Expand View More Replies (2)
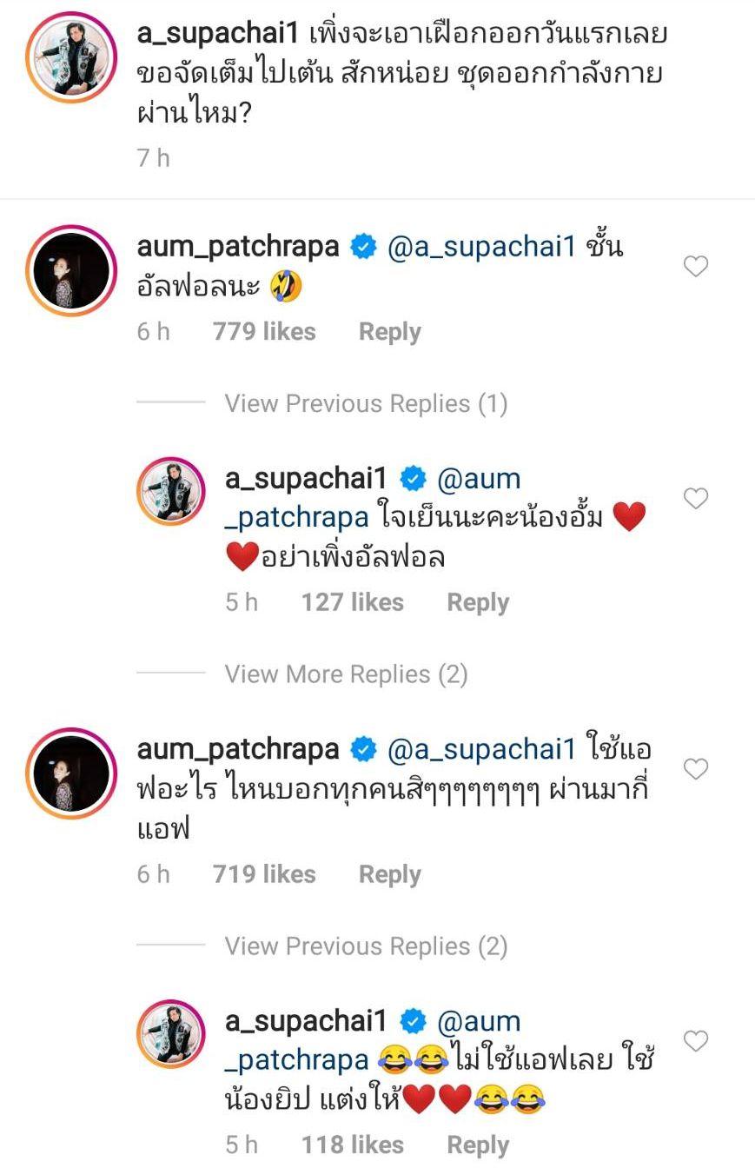The width and height of the screenshot is (755, 1168). coord(346,674)
